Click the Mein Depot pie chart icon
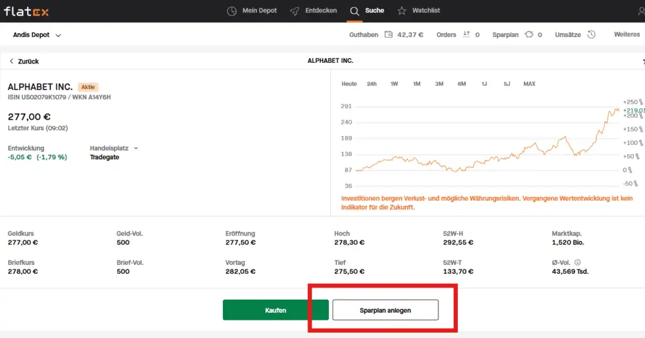The width and height of the screenshot is (645, 338). coord(232,11)
